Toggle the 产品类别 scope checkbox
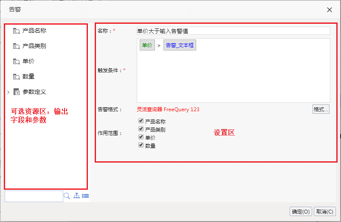This screenshot has width=341, height=222. [141, 129]
